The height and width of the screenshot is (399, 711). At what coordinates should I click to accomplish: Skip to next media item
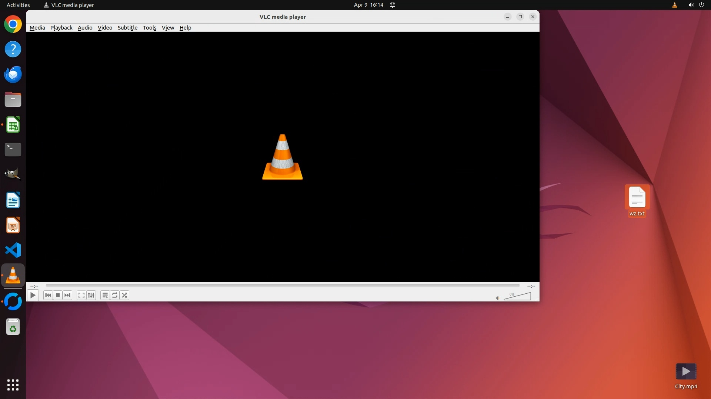point(67,295)
